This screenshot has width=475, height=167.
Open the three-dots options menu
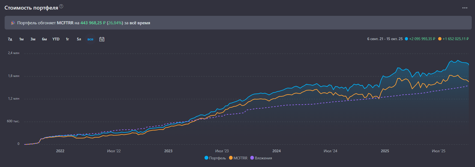pyautogui.click(x=465, y=8)
